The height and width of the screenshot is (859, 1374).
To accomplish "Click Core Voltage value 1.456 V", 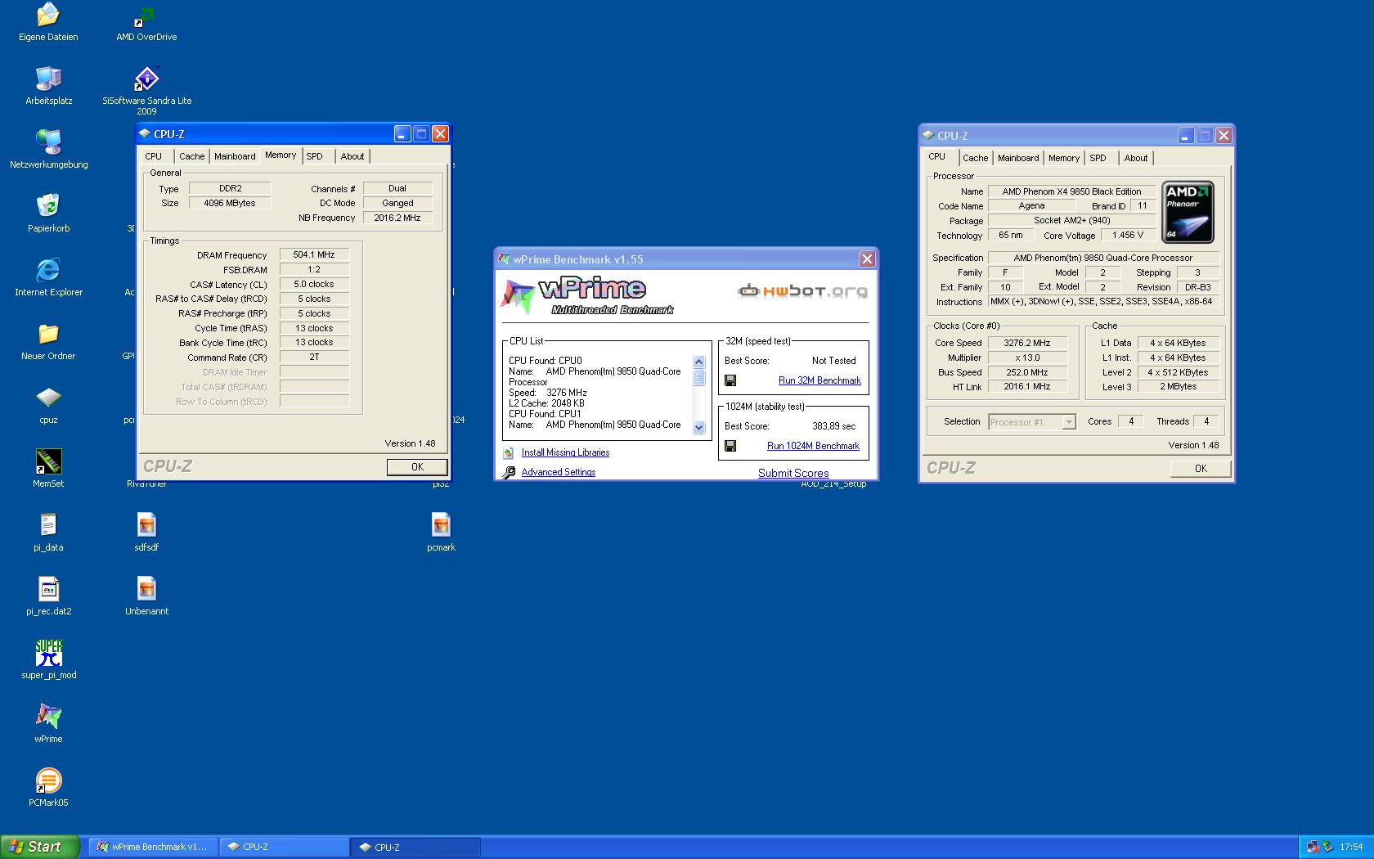I will [1128, 235].
